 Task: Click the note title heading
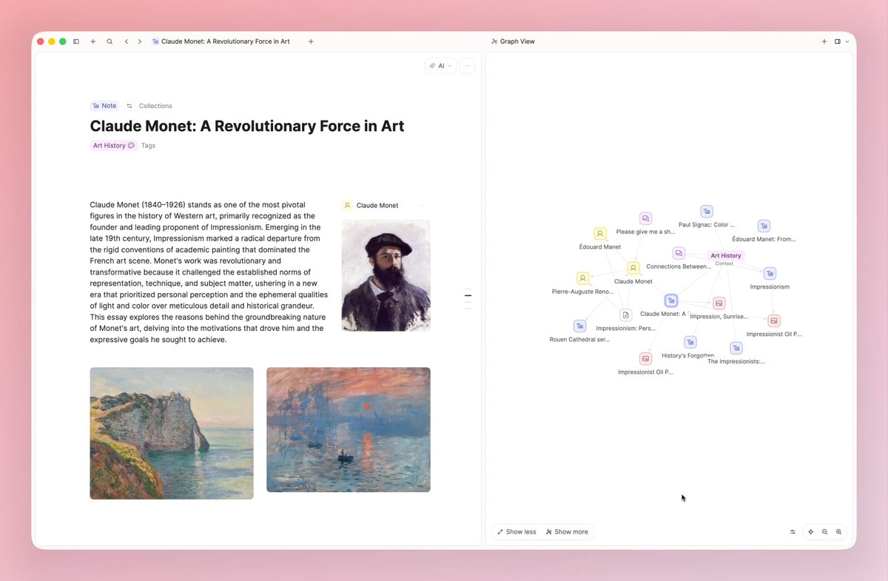tap(247, 126)
